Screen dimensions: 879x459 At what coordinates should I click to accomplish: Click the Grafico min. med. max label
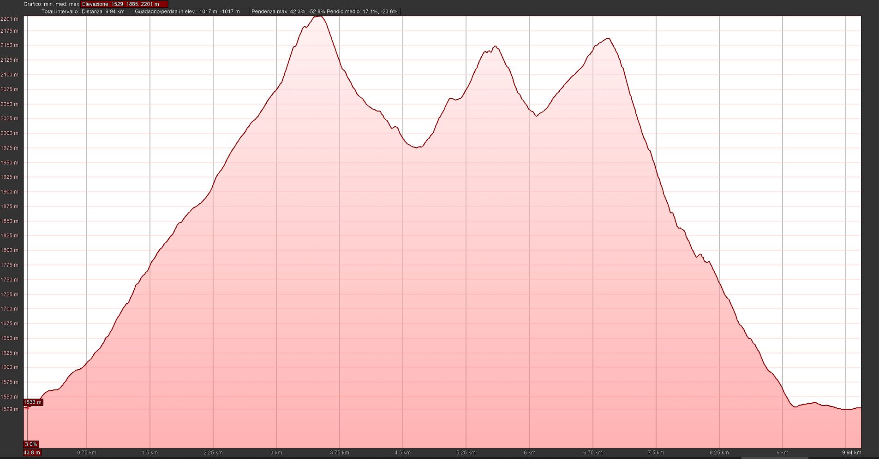(51, 4)
